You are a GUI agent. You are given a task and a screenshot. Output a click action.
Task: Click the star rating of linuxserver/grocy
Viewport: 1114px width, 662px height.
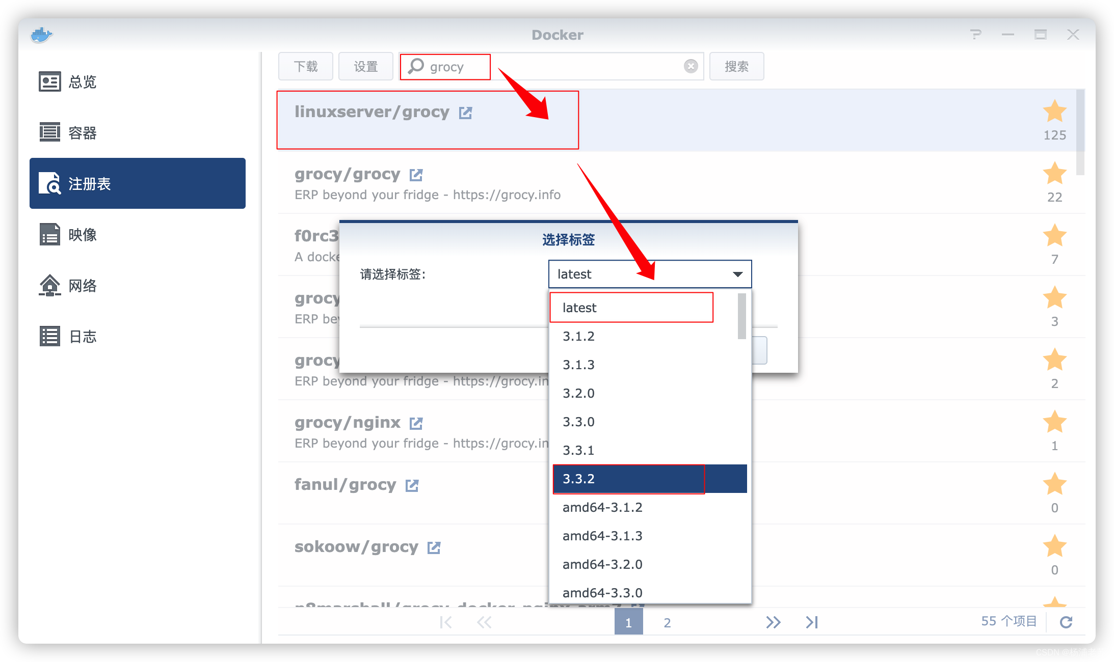pyautogui.click(x=1054, y=112)
